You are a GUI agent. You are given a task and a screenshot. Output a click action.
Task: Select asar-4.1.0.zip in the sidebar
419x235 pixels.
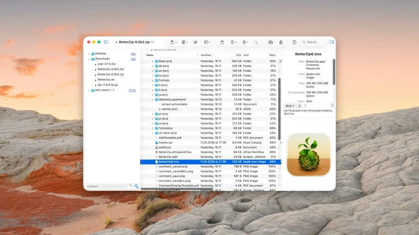click(x=106, y=64)
